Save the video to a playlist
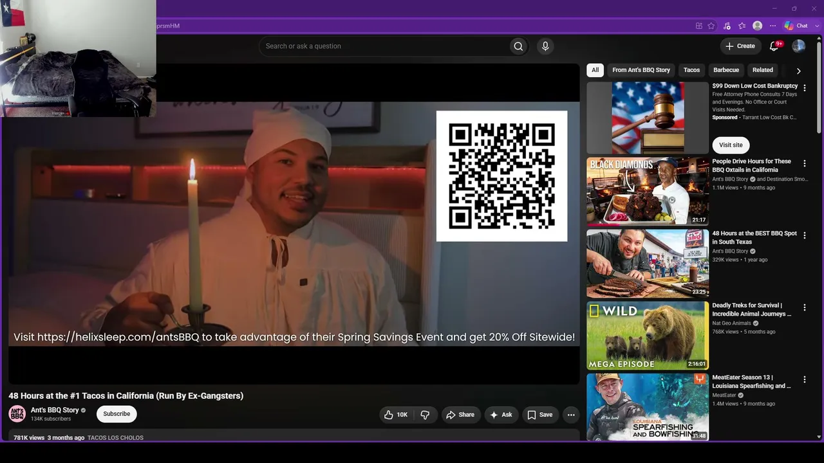 (x=539, y=415)
